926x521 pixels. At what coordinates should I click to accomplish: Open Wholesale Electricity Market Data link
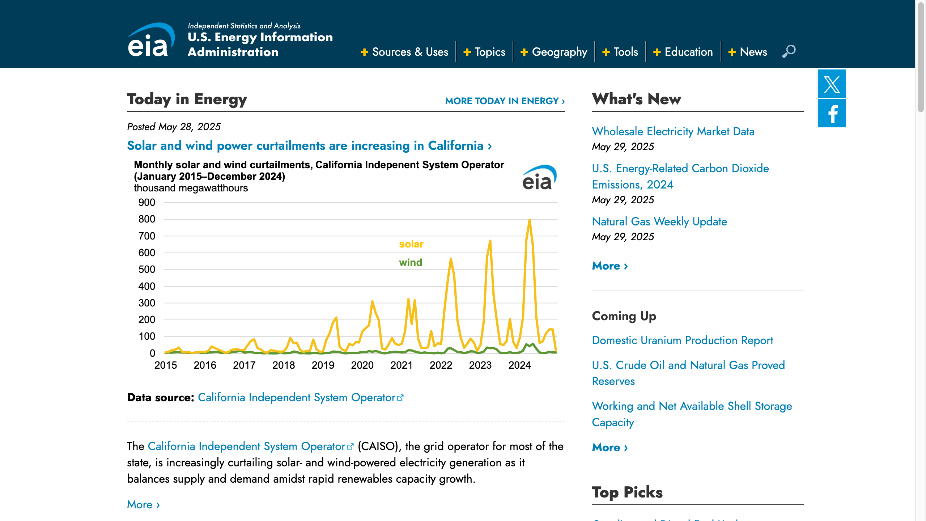point(673,131)
